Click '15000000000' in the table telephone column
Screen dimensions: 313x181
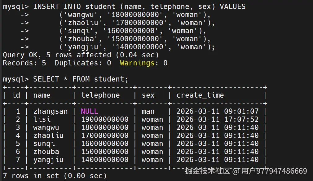(105, 152)
